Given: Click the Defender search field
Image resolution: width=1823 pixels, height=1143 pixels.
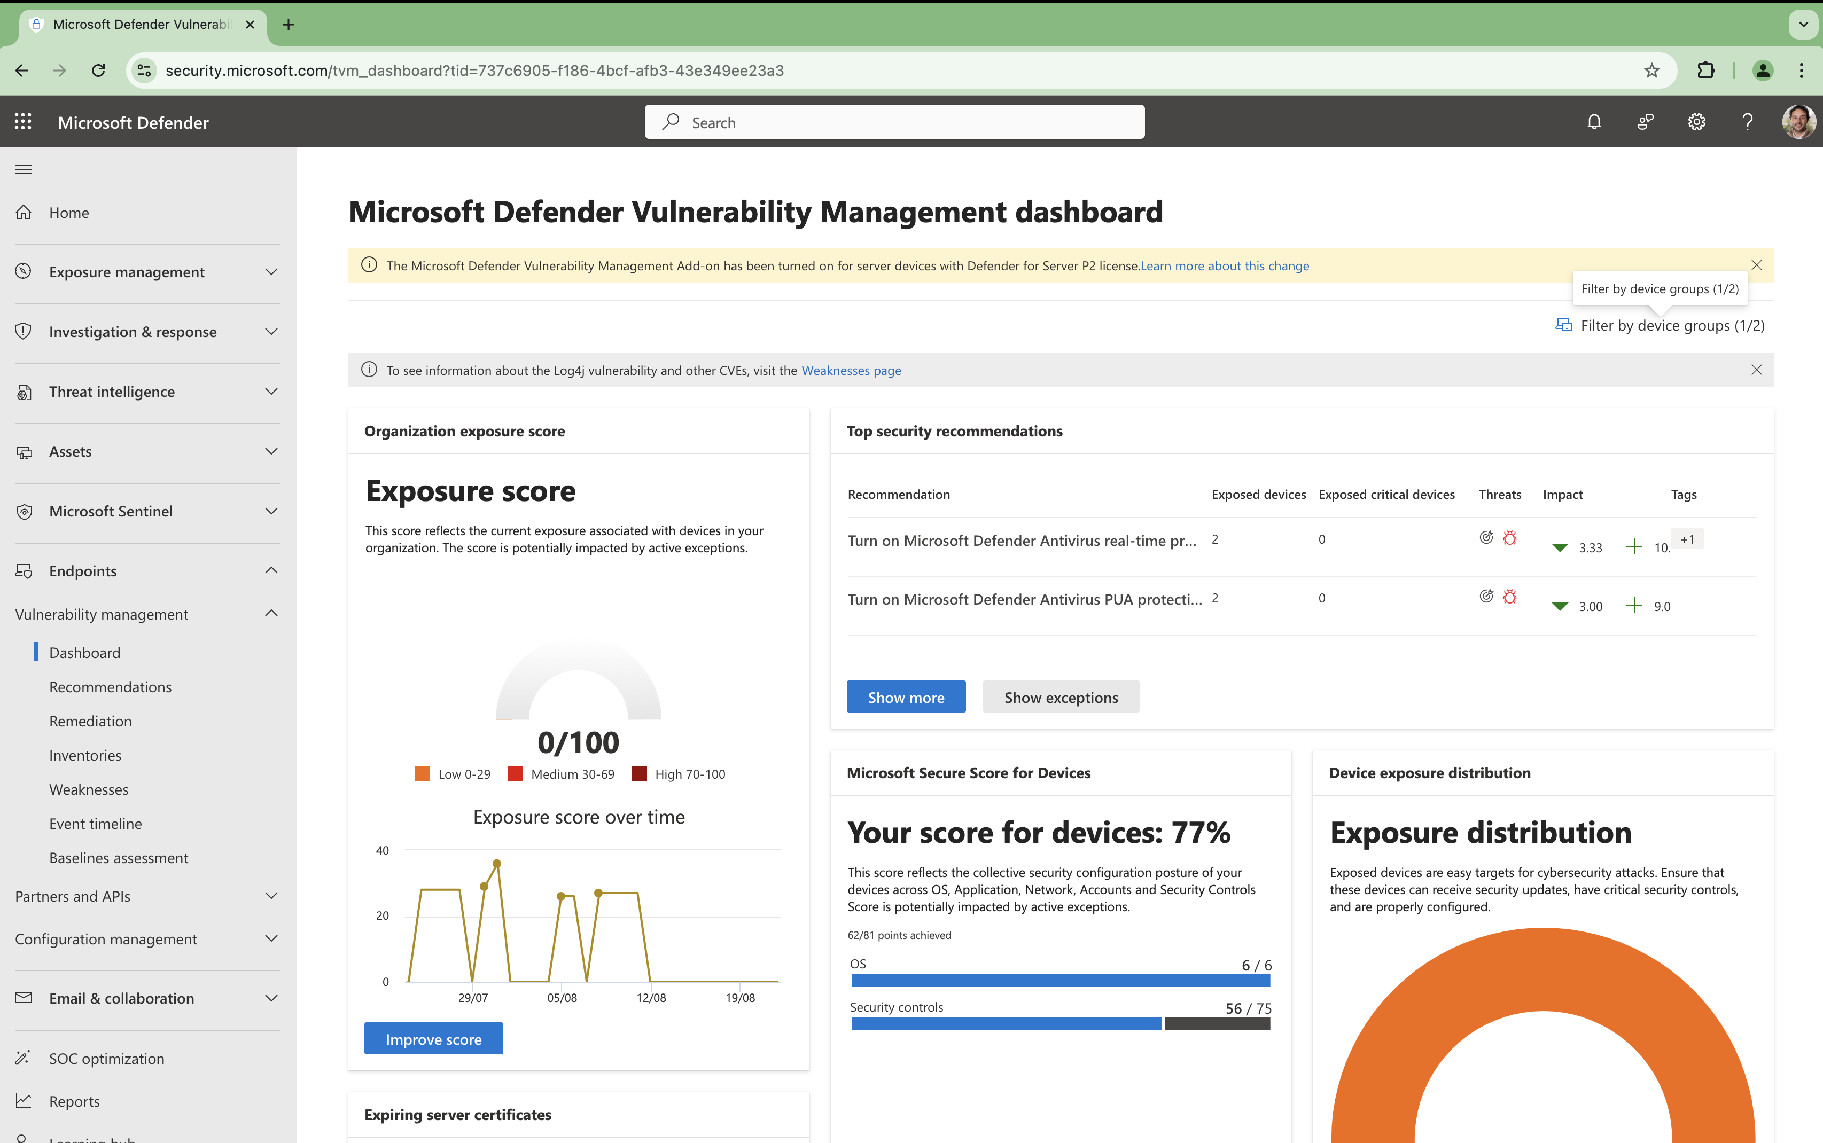Looking at the screenshot, I should pyautogui.click(x=894, y=122).
